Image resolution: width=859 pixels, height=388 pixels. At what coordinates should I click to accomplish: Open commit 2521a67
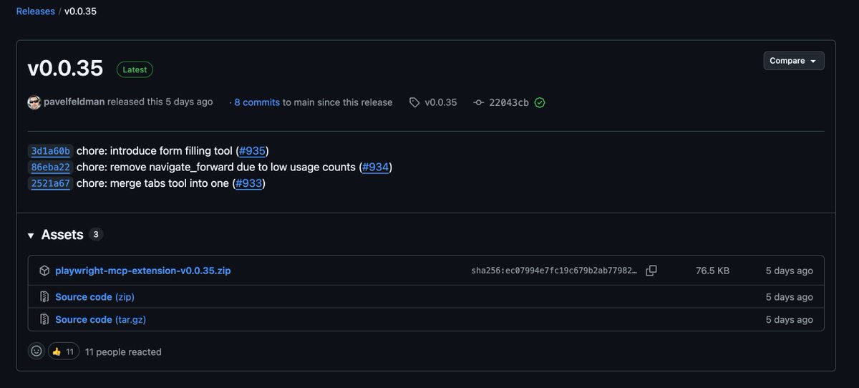pyautogui.click(x=50, y=183)
